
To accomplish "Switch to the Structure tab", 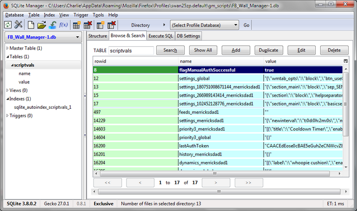I will pyautogui.click(x=98, y=36).
